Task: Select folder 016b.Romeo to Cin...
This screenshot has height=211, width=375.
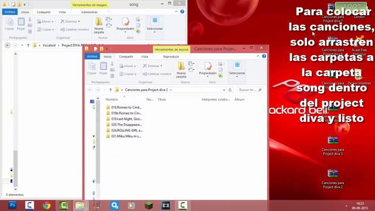Action: click(x=124, y=113)
